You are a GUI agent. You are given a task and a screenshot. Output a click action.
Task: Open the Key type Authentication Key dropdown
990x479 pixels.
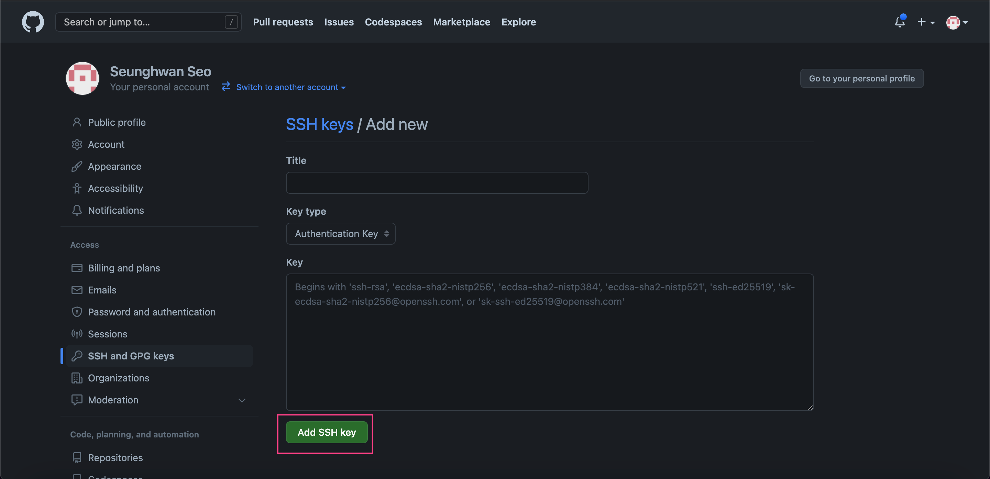pyautogui.click(x=341, y=234)
